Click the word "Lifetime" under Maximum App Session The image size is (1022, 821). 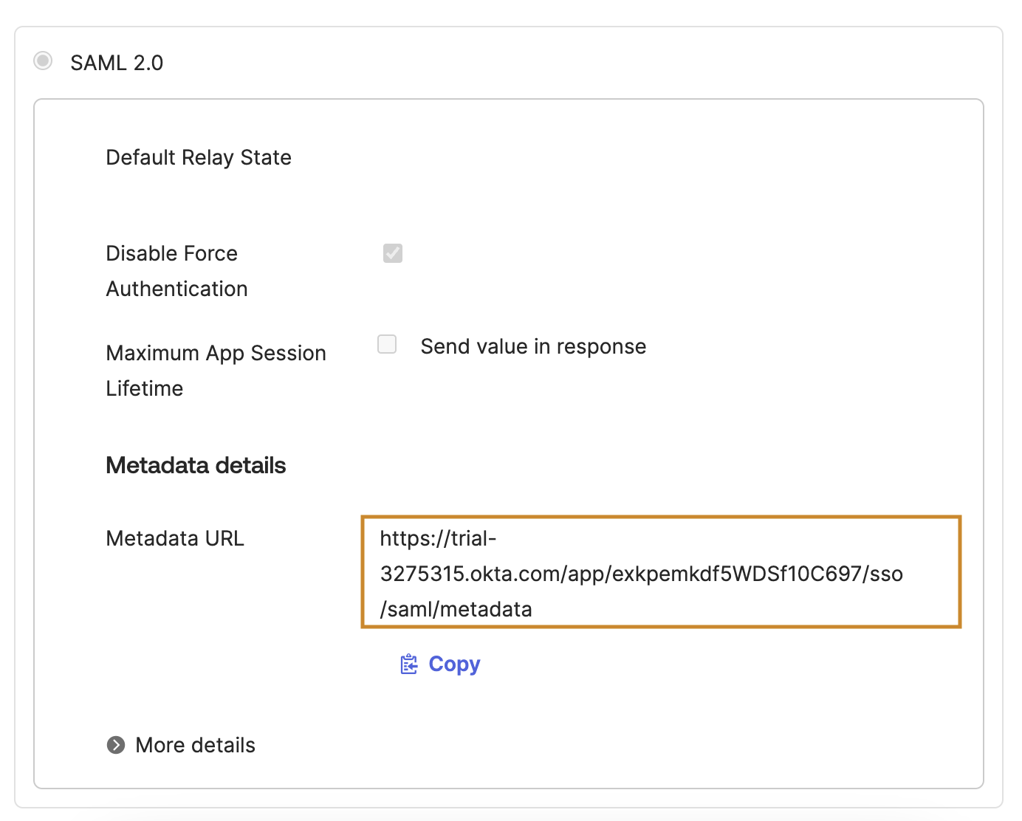(145, 388)
